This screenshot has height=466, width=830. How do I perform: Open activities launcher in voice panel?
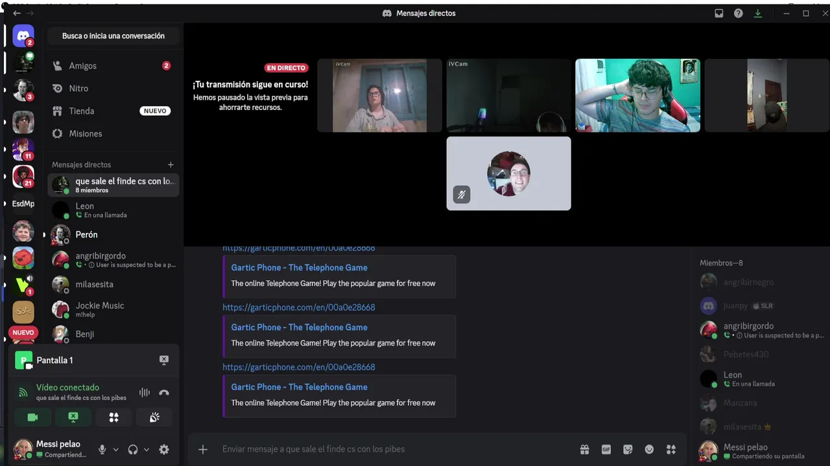pyautogui.click(x=113, y=417)
